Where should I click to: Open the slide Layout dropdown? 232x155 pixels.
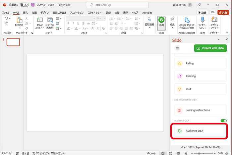(x=58, y=18)
